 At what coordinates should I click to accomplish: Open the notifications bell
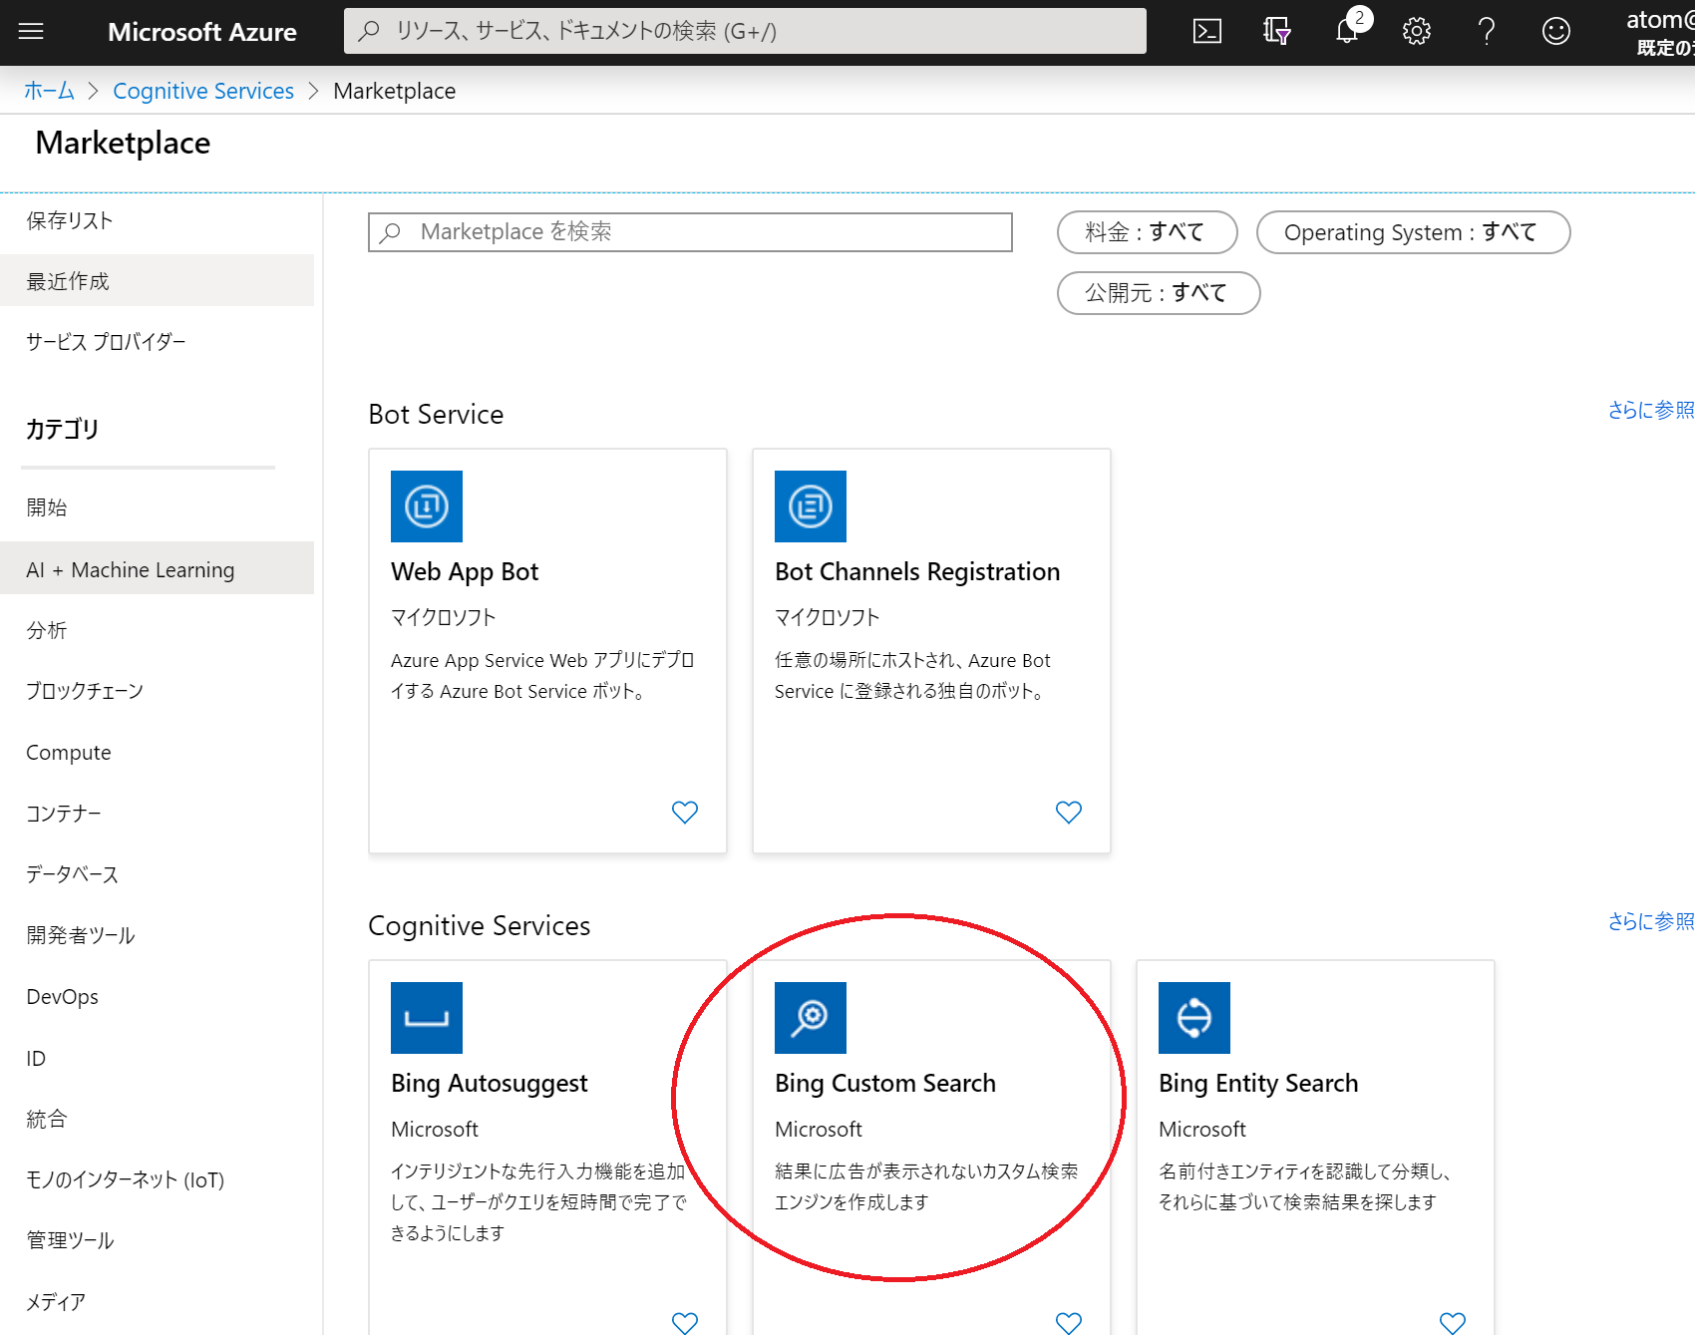(1346, 31)
